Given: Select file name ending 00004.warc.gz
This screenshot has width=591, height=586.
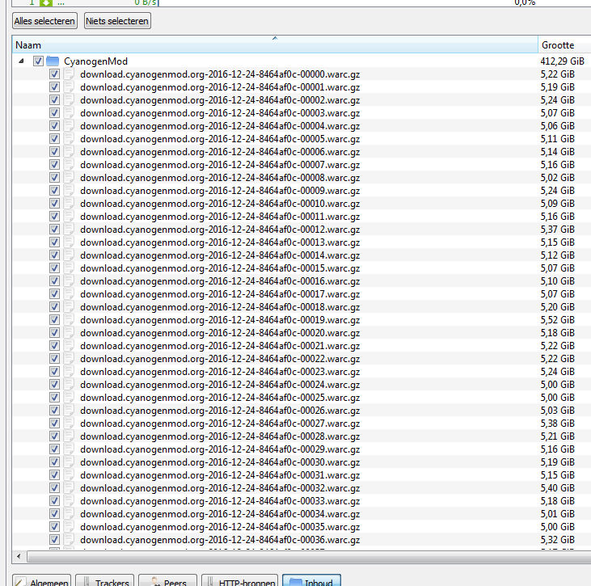Looking at the screenshot, I should [x=220, y=126].
